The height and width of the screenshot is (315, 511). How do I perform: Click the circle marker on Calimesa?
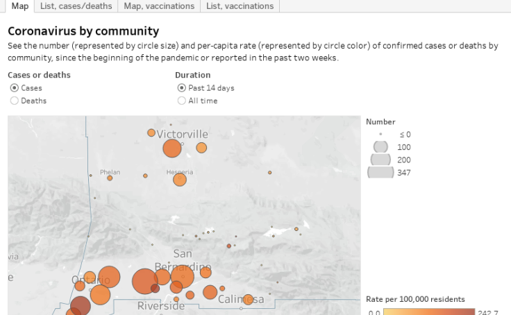pyautogui.click(x=248, y=300)
